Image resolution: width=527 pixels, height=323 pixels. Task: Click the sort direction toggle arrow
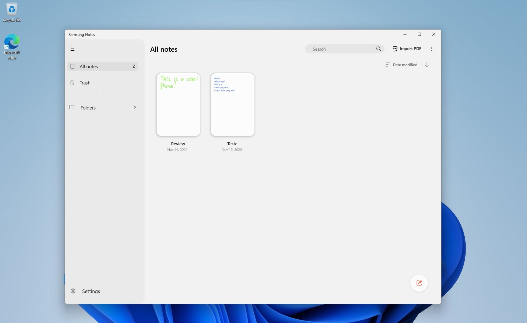(x=427, y=65)
